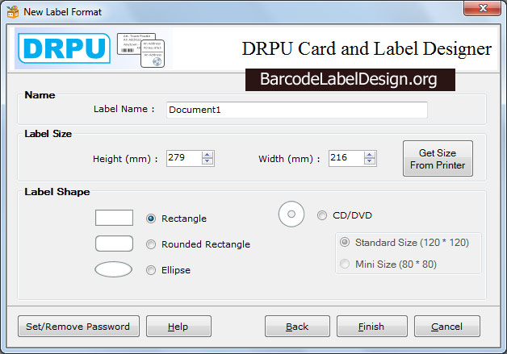Click the Finish button
The height and width of the screenshot is (354, 507).
(372, 327)
